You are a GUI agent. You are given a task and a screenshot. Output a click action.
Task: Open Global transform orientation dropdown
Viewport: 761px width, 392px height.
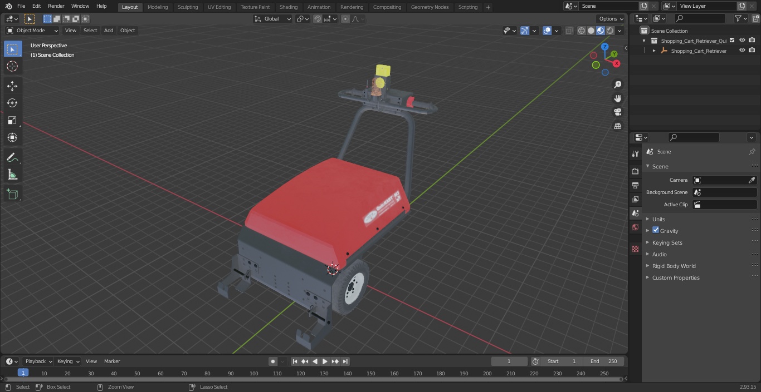point(273,19)
